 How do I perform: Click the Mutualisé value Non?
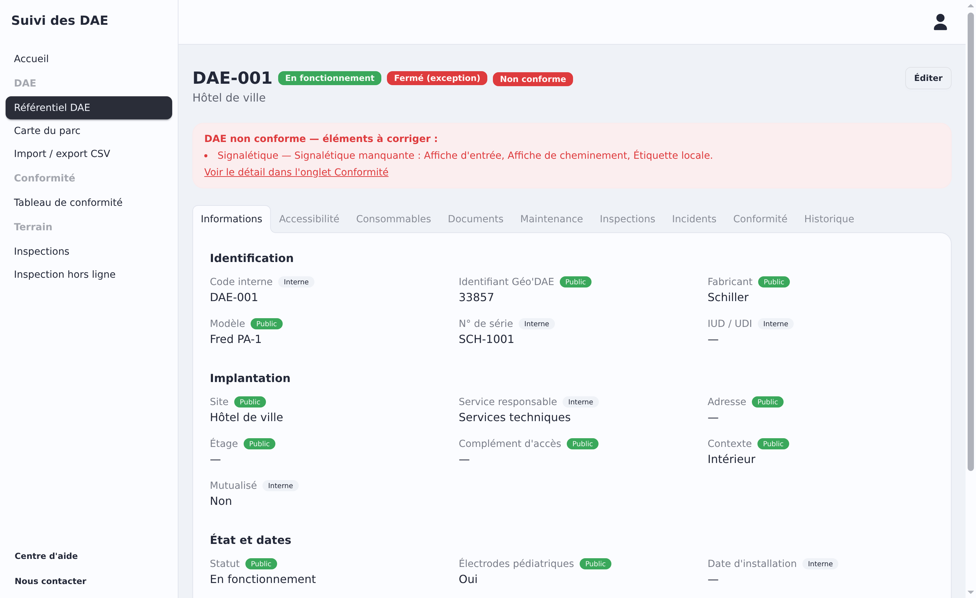(221, 501)
